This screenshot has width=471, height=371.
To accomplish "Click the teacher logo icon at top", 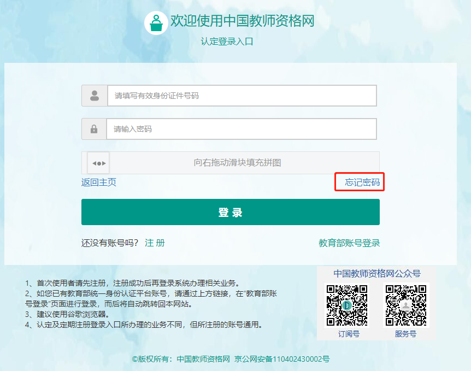I will point(156,22).
